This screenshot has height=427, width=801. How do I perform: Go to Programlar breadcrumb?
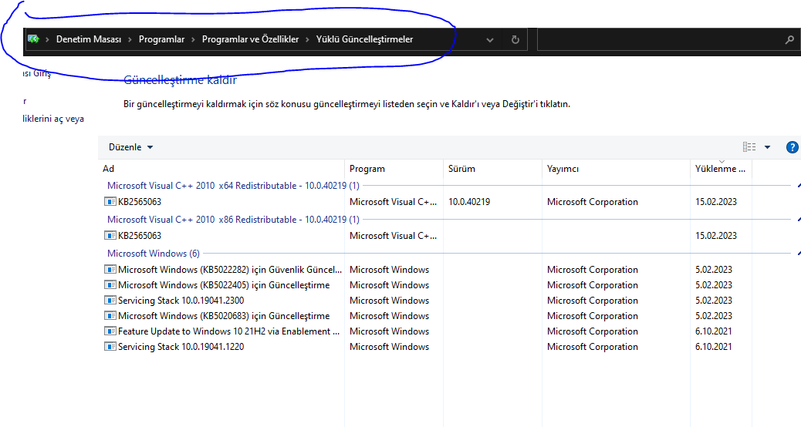161,39
